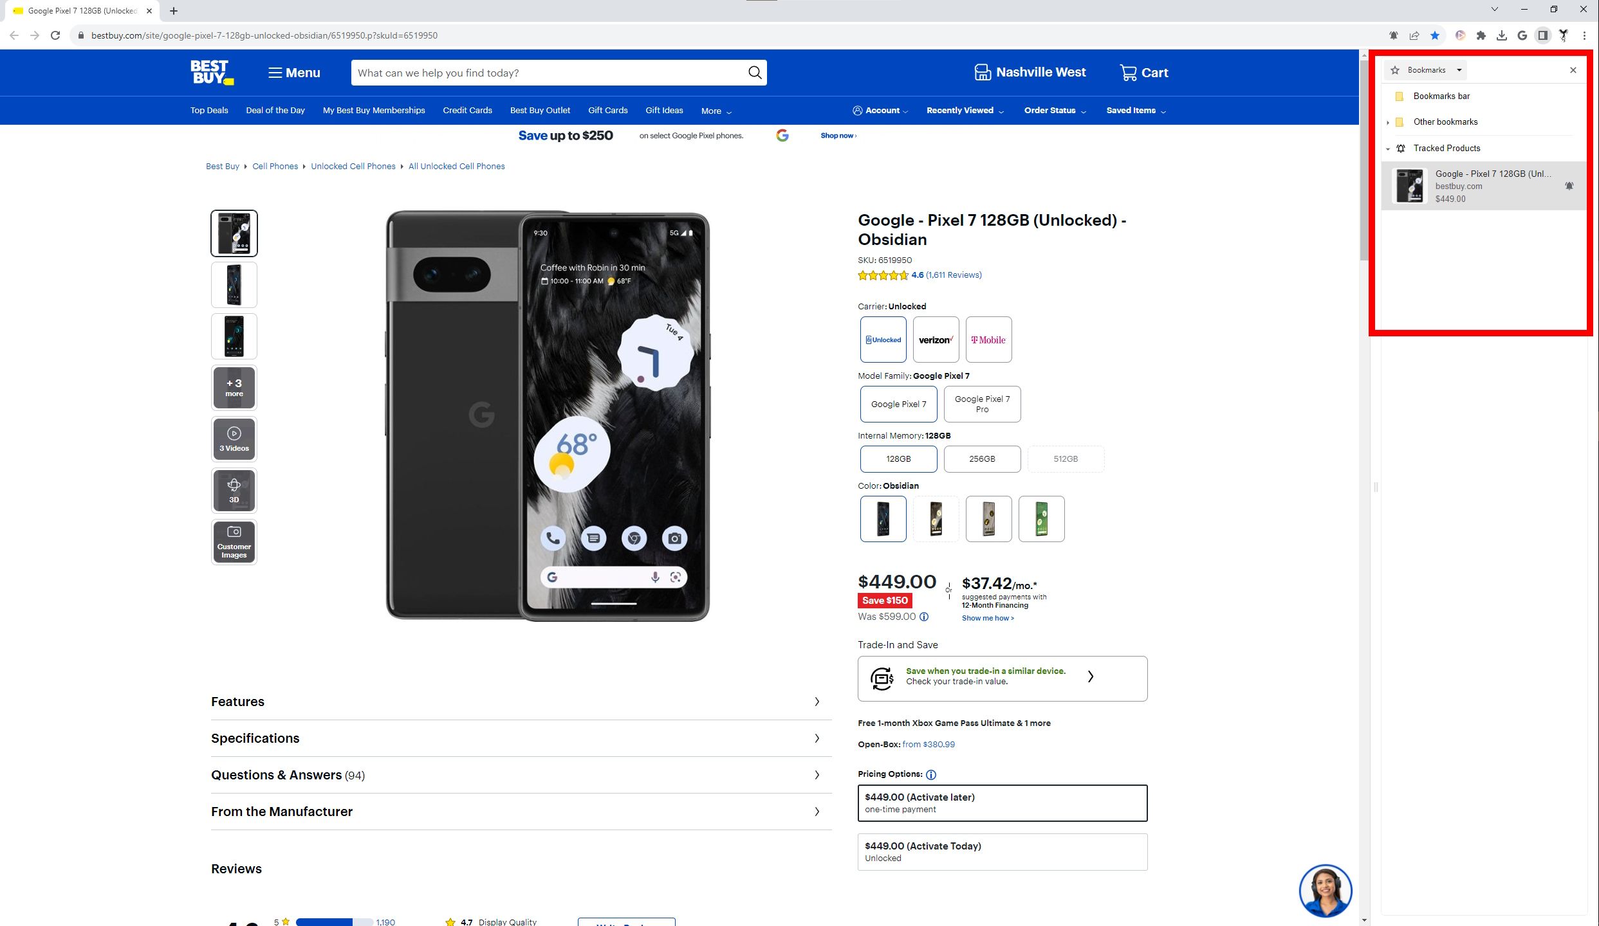The height and width of the screenshot is (926, 1599).
Task: Go to Gift Cards
Action: coord(608,111)
